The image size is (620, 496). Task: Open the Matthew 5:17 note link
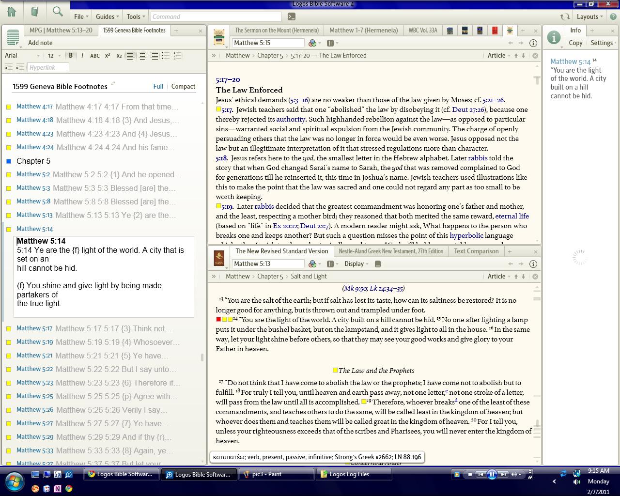(x=34, y=328)
